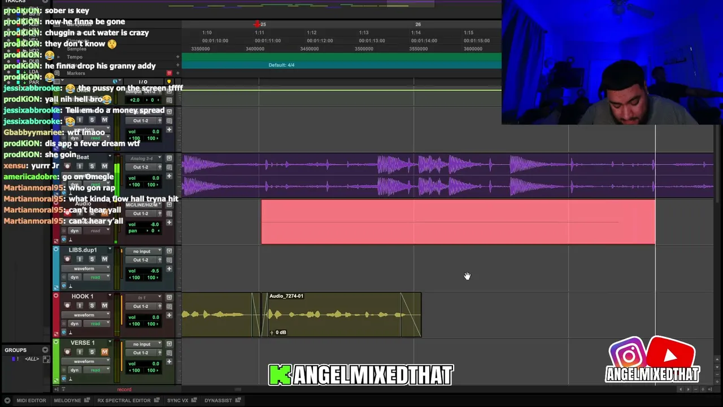Open the send view icon on HOOK 1 track
723x407 pixels.
(x=169, y=297)
